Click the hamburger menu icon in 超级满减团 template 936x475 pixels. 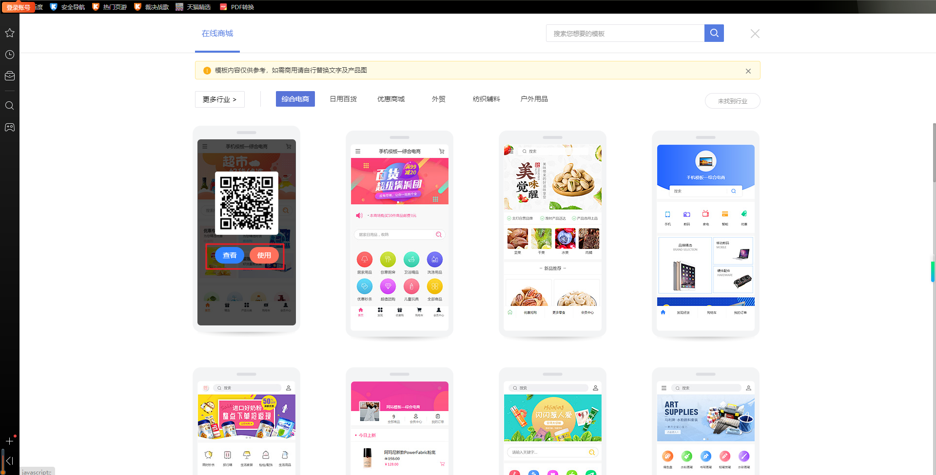pyautogui.click(x=358, y=152)
